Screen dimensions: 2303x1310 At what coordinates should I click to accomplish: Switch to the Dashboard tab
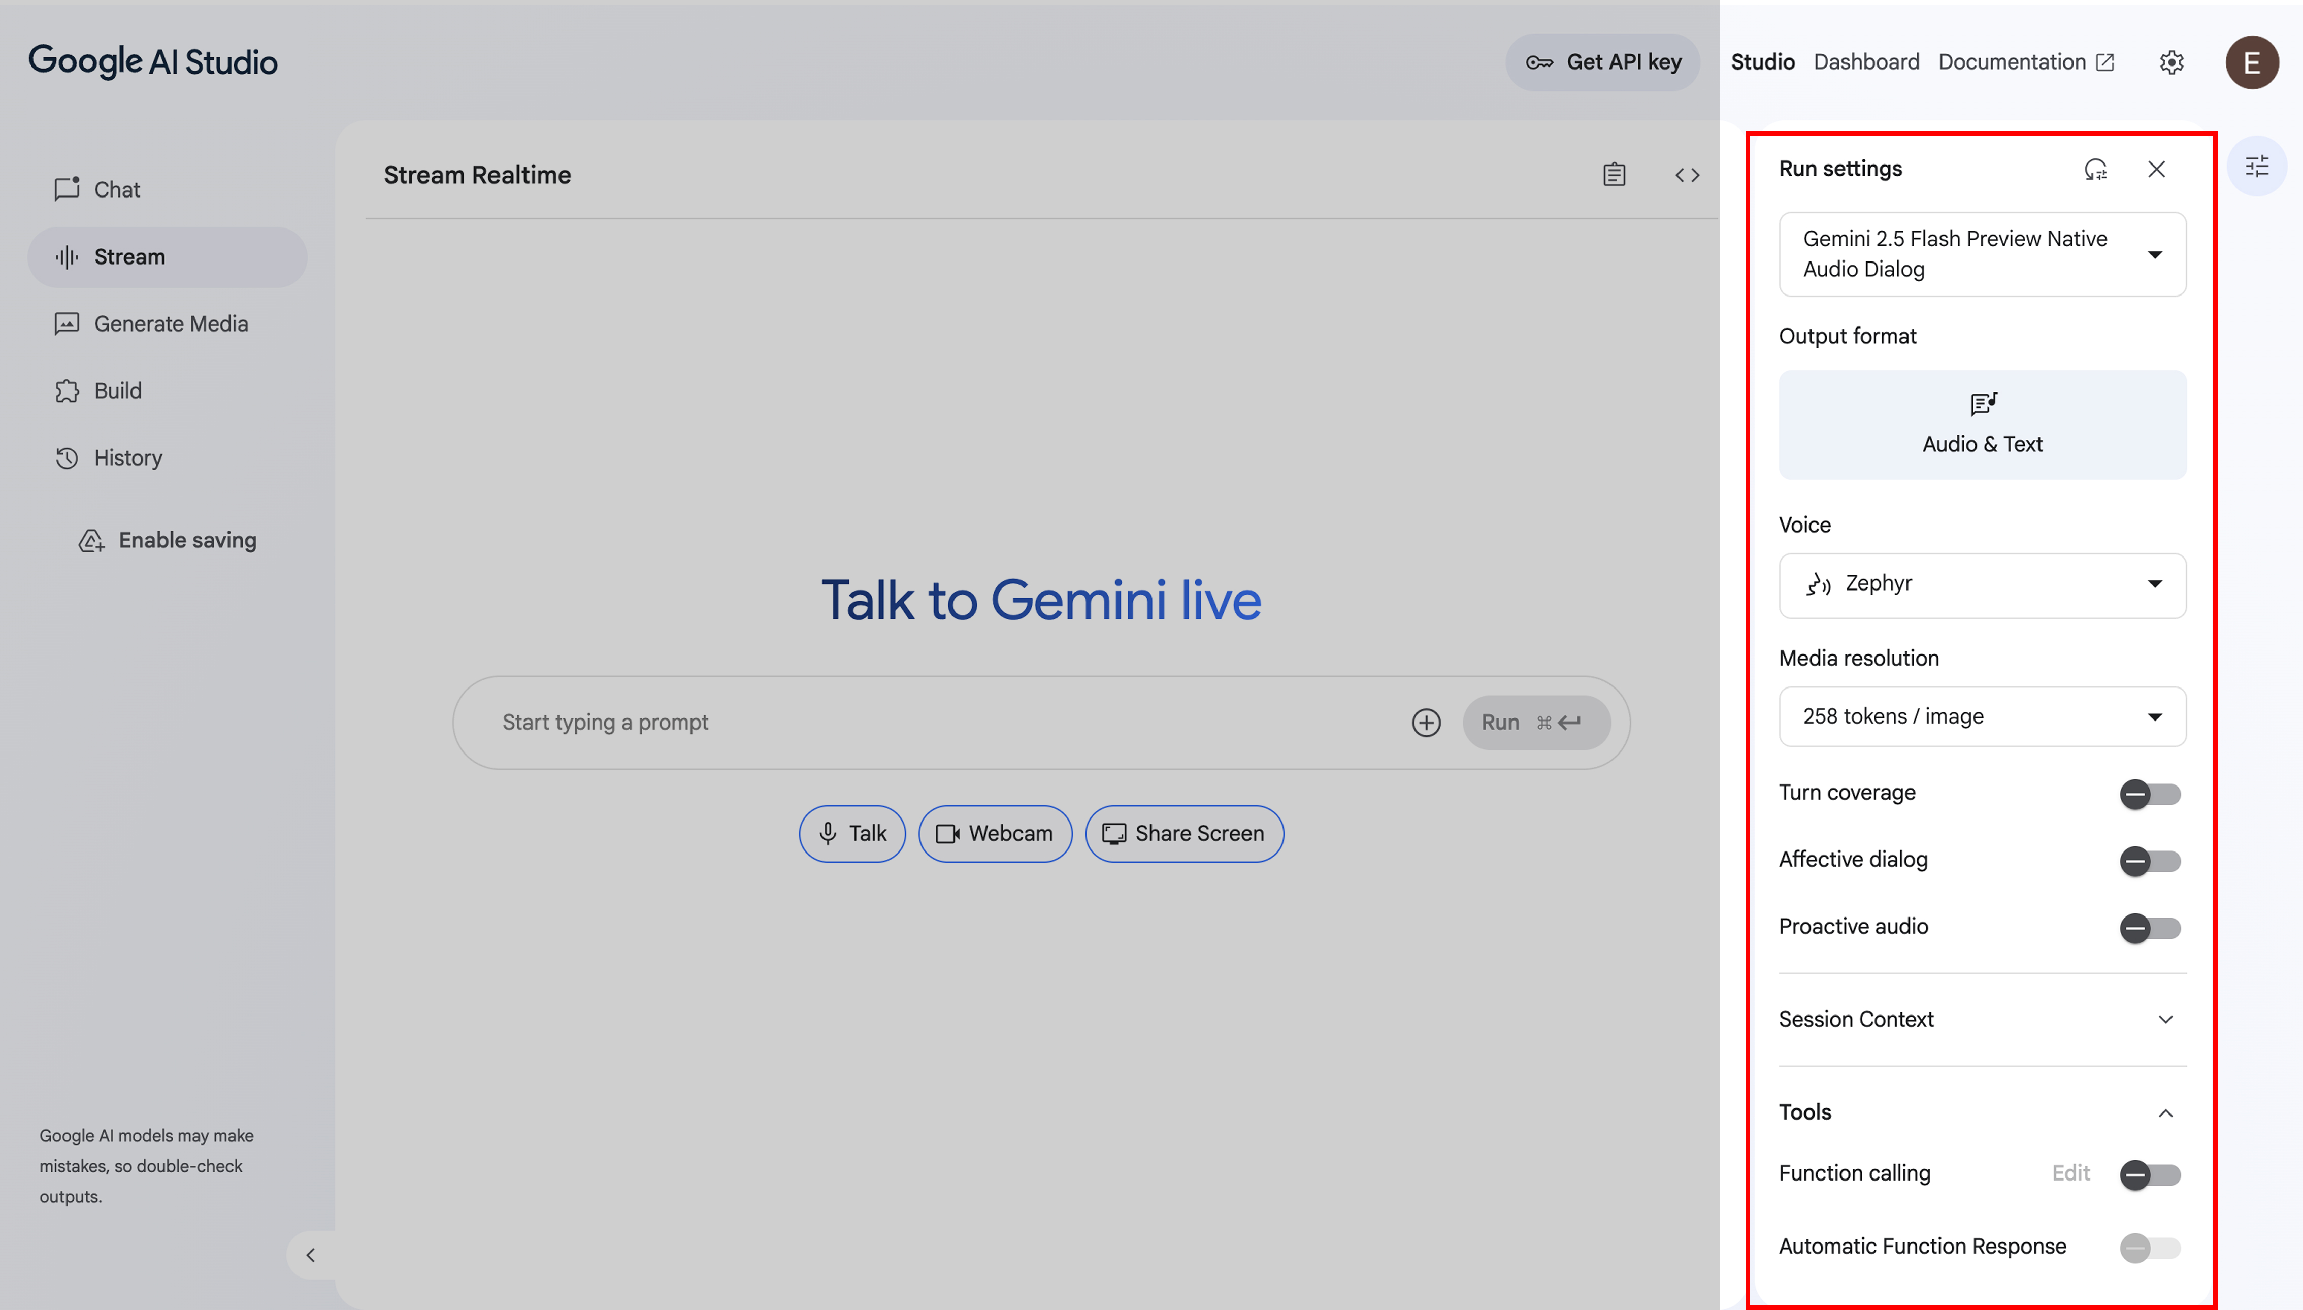pos(1866,62)
